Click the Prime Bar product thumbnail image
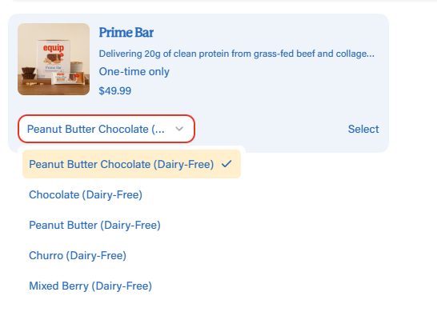This screenshot has width=437, height=312. pyautogui.click(x=54, y=59)
